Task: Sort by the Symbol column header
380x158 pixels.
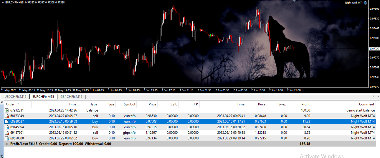Action: click(126, 104)
